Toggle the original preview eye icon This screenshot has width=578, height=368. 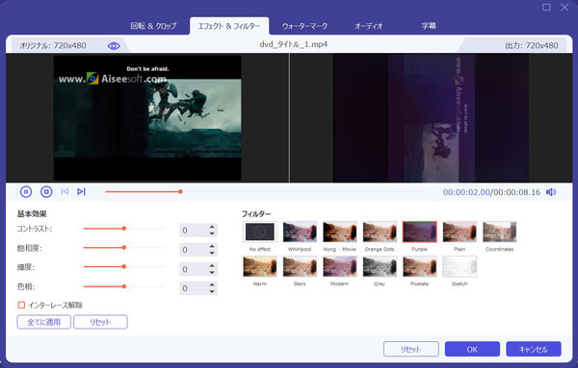point(114,46)
